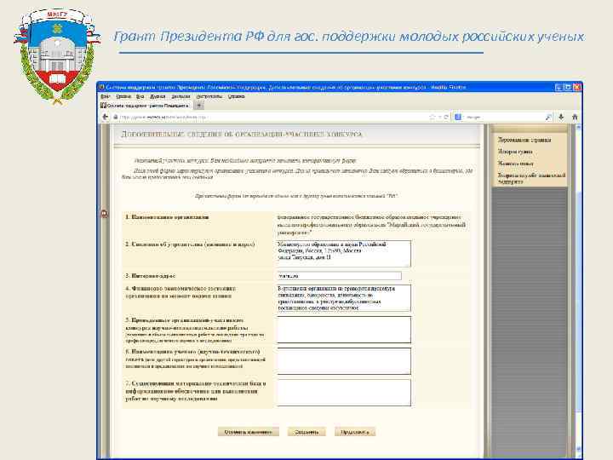Click the search engine icon in search box
The width and height of the screenshot is (613, 460).
pos(458,117)
